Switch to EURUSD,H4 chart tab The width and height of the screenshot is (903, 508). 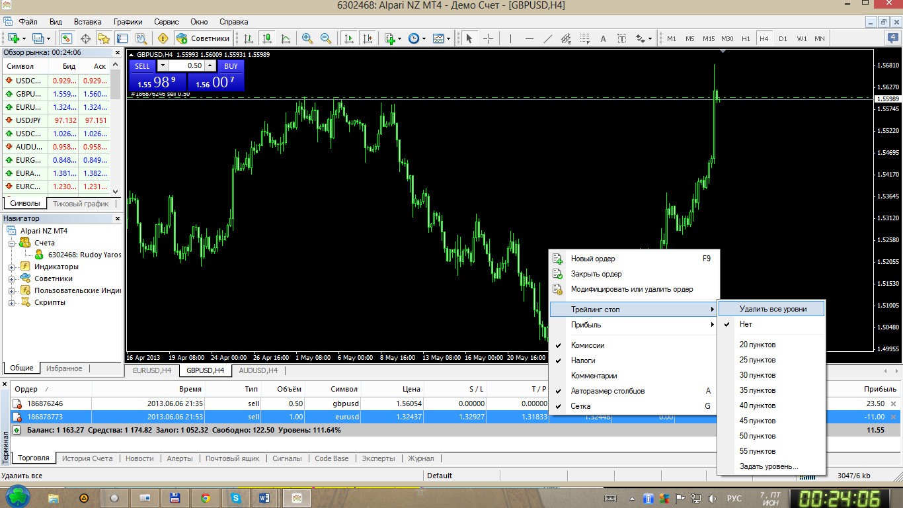click(152, 370)
